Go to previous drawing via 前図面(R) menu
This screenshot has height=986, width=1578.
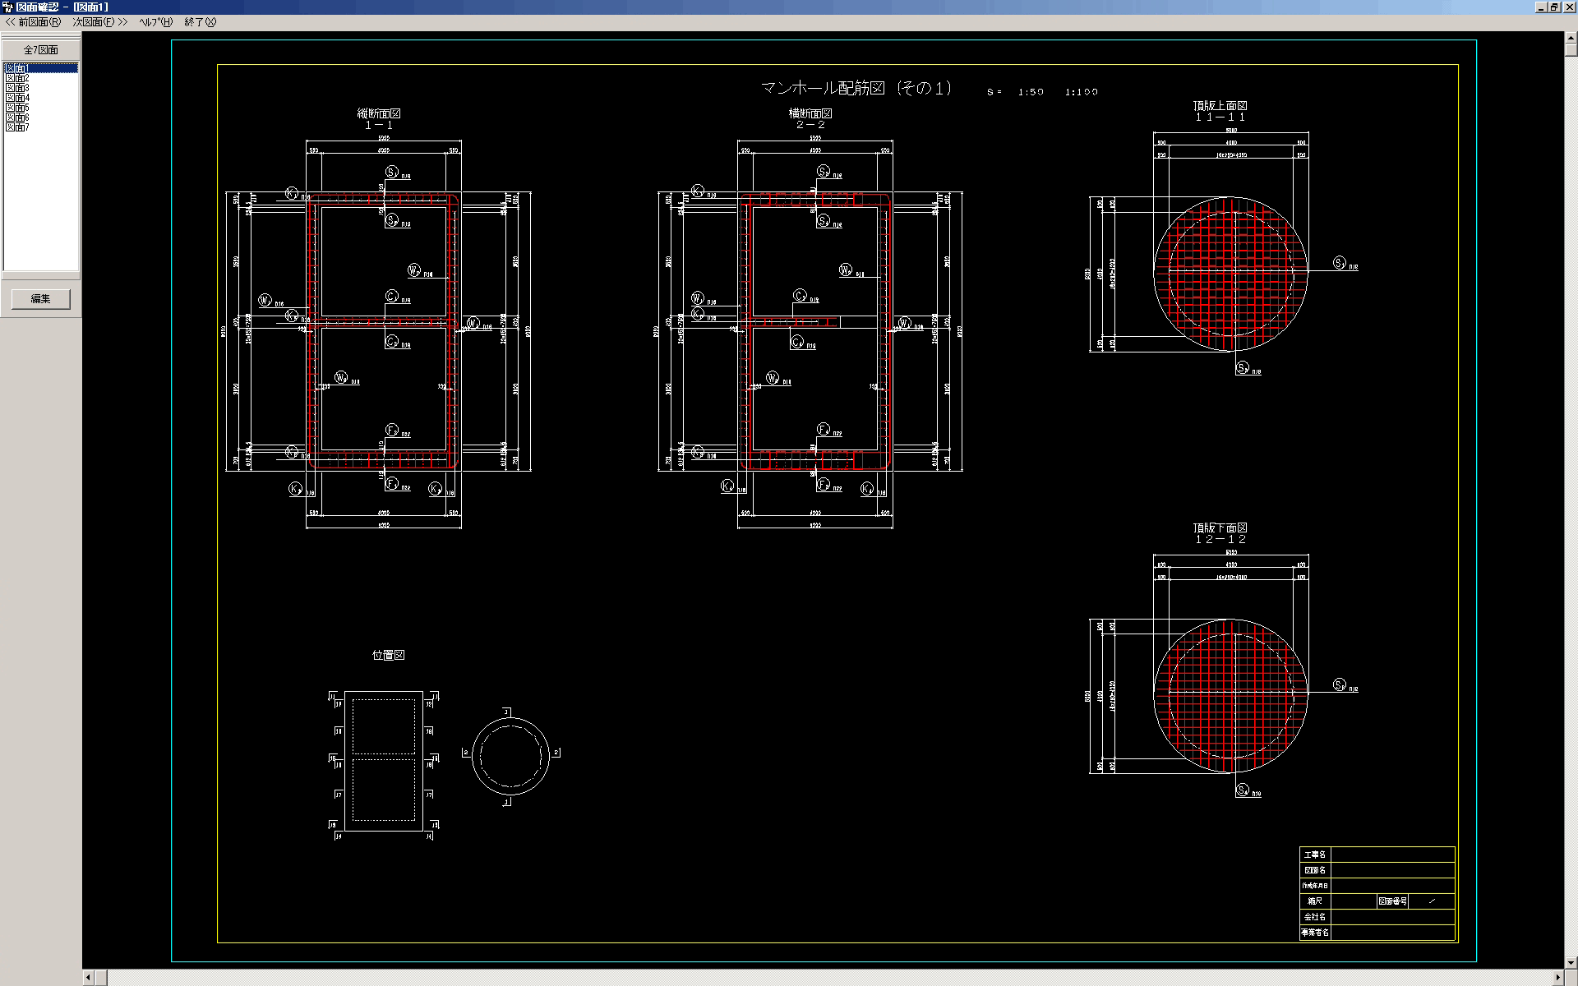click(x=34, y=22)
